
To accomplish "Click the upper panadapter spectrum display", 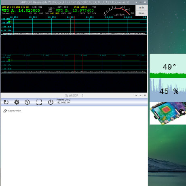I will (74, 25).
